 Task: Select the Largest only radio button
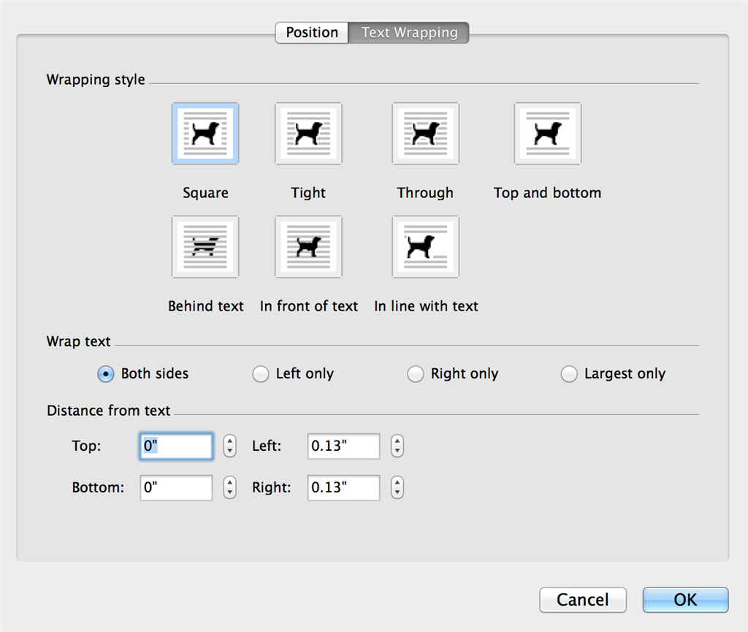coord(568,374)
